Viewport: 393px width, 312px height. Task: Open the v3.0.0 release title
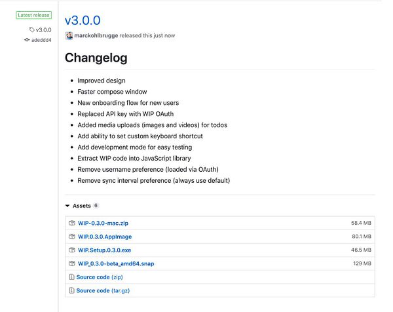point(83,19)
